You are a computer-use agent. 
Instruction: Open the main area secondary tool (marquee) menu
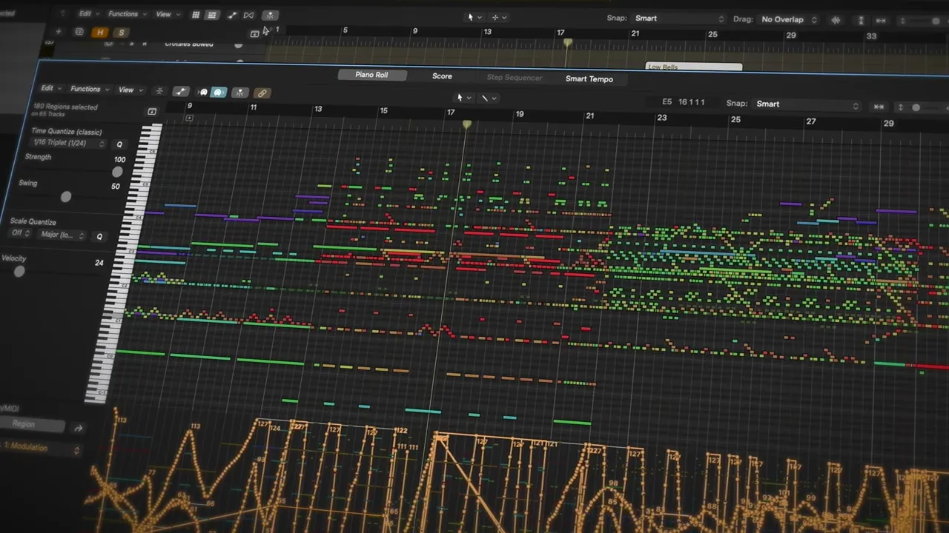click(498, 17)
